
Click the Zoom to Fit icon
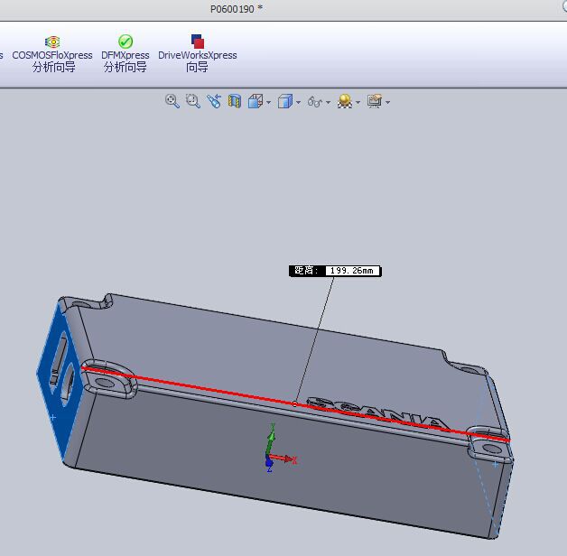click(172, 102)
